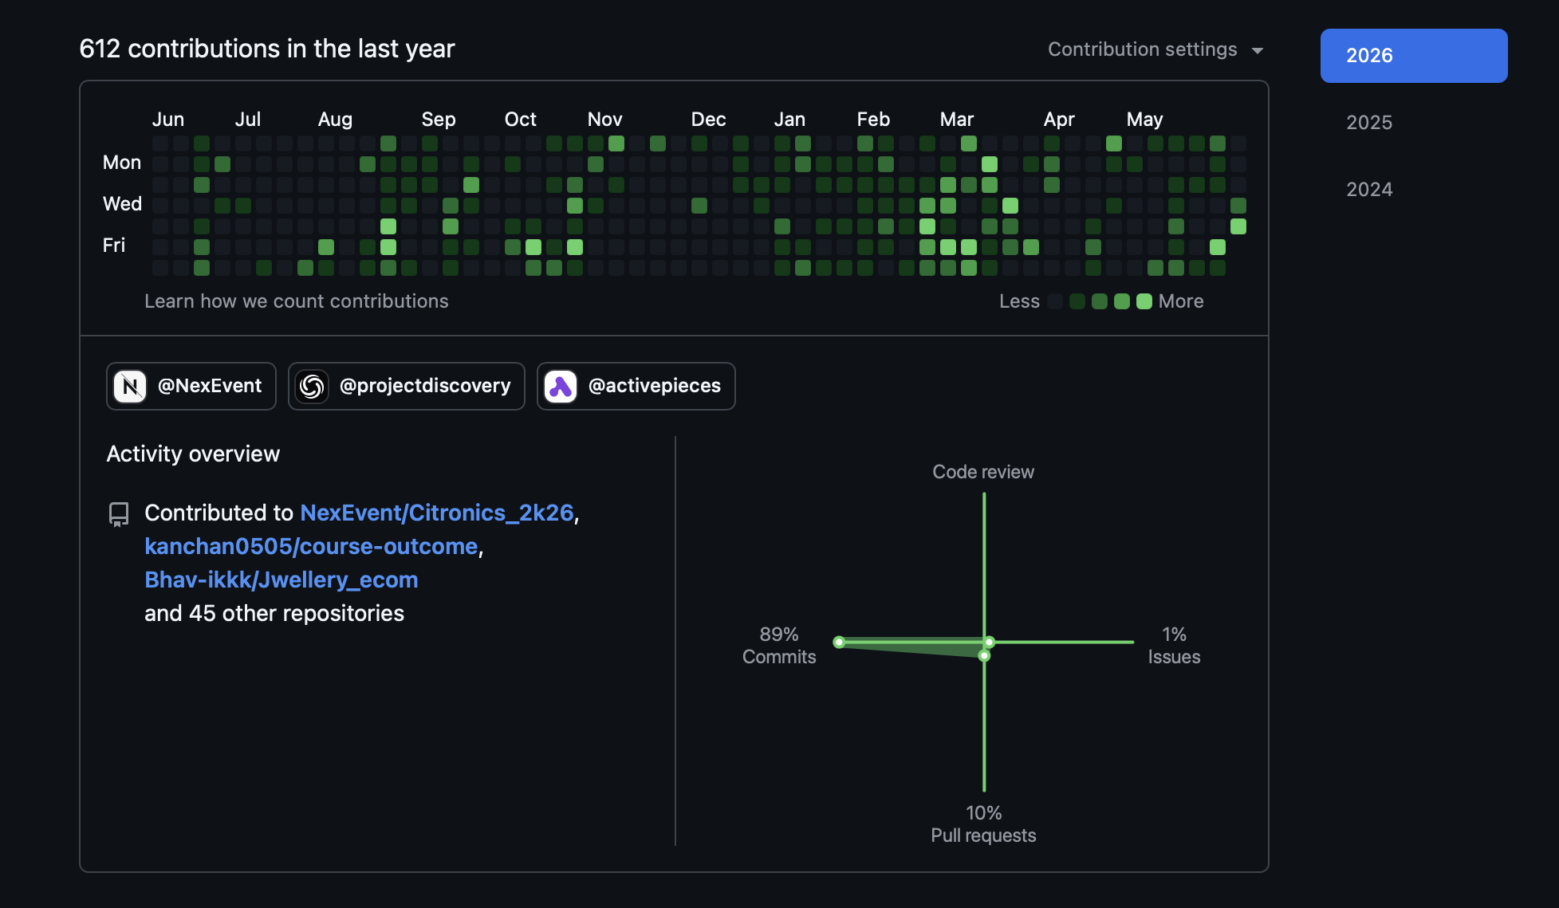Click the Wed weekday label
This screenshot has width=1559, height=908.
point(122,204)
